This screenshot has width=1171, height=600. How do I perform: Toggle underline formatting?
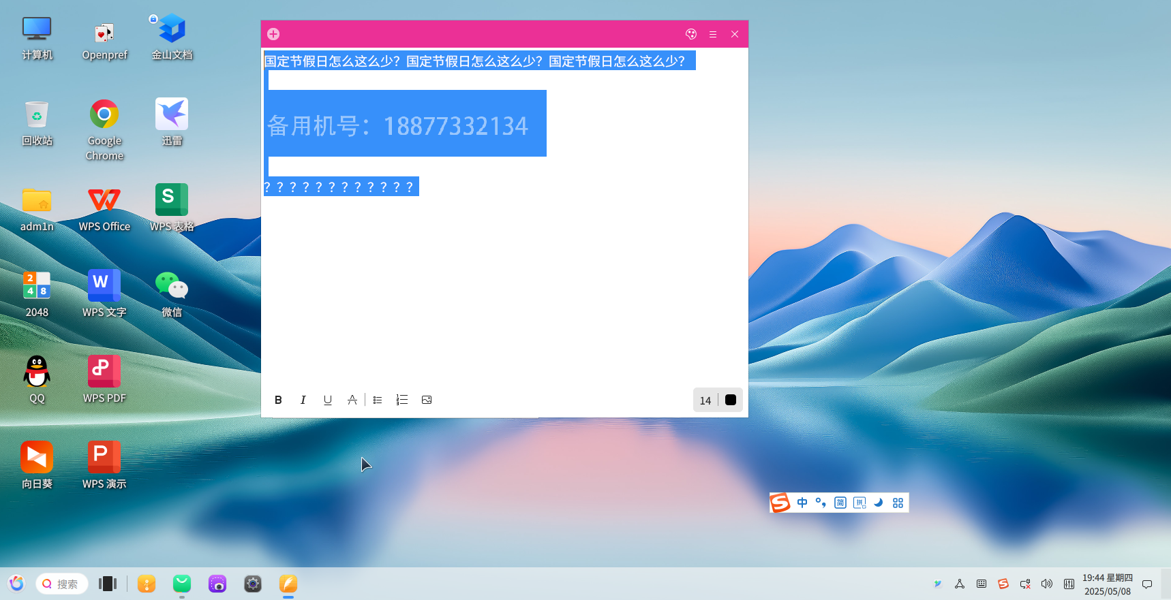(328, 400)
